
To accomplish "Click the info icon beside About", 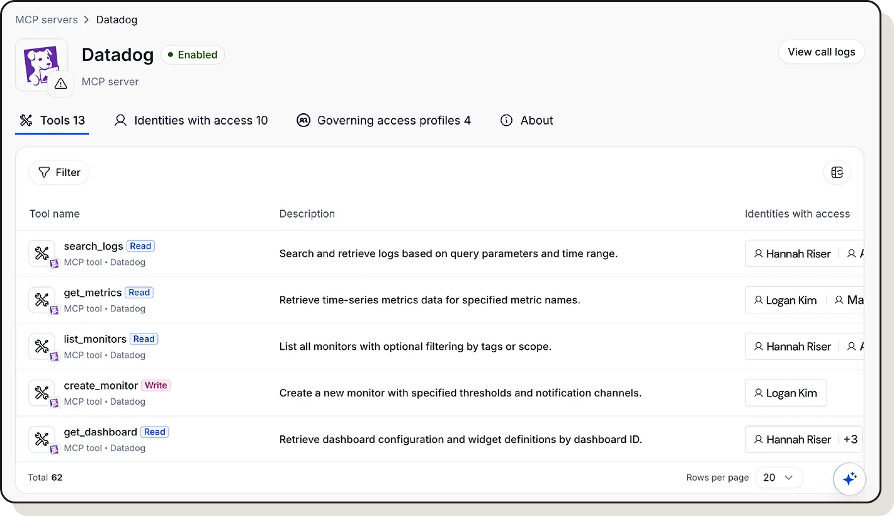I will coord(506,120).
